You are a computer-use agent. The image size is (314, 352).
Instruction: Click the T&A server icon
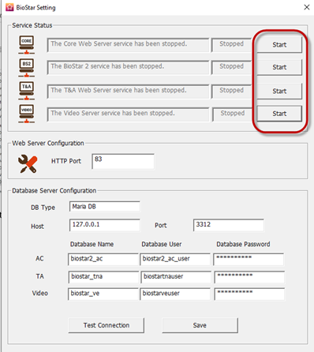(x=27, y=91)
